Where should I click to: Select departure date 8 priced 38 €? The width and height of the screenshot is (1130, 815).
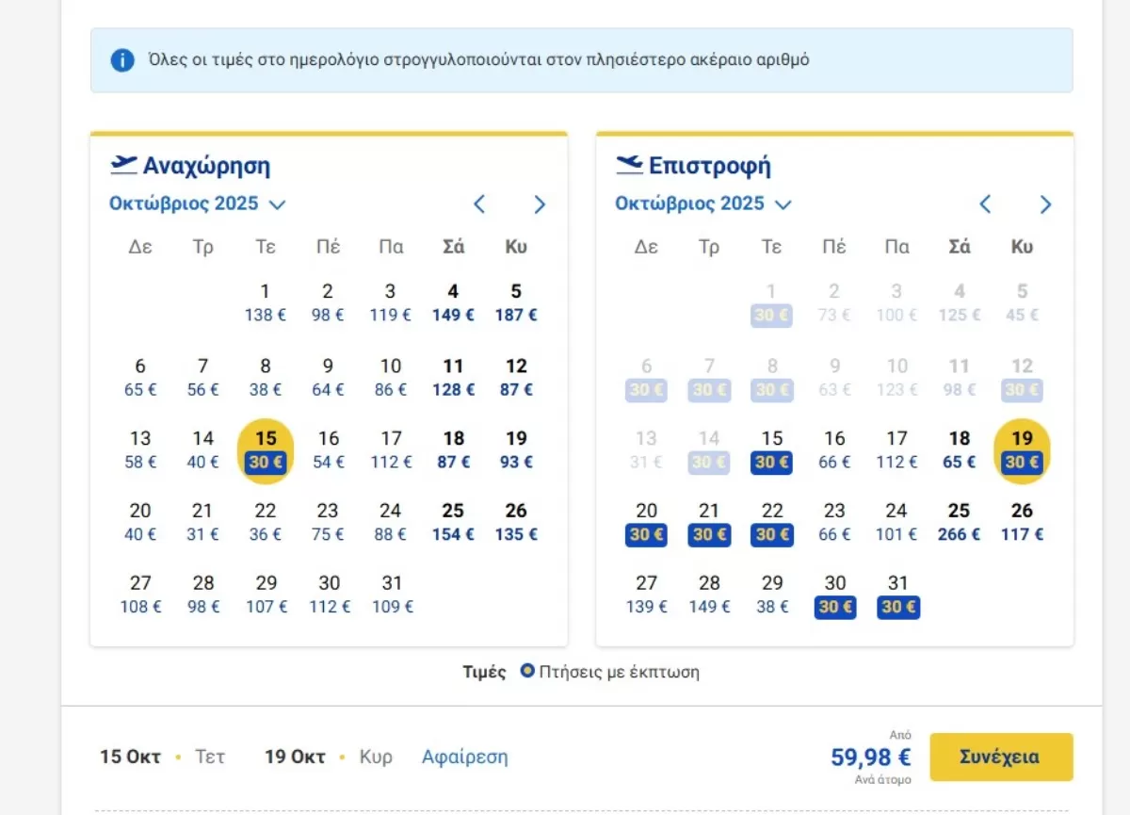click(x=266, y=377)
